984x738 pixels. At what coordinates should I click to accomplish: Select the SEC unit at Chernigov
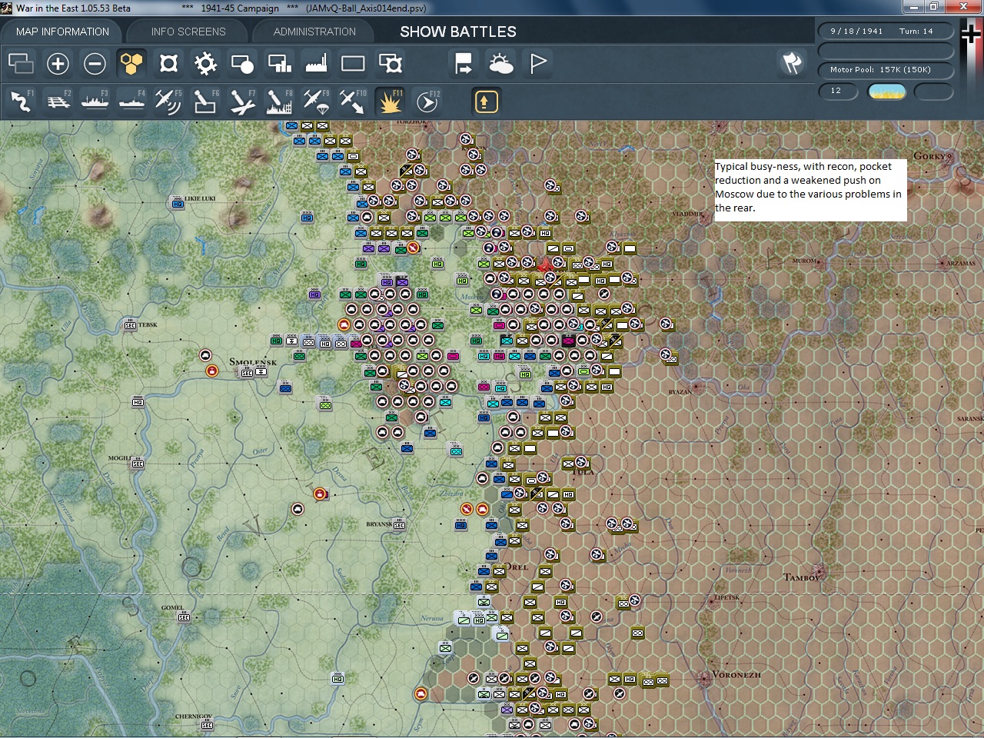tap(207, 725)
